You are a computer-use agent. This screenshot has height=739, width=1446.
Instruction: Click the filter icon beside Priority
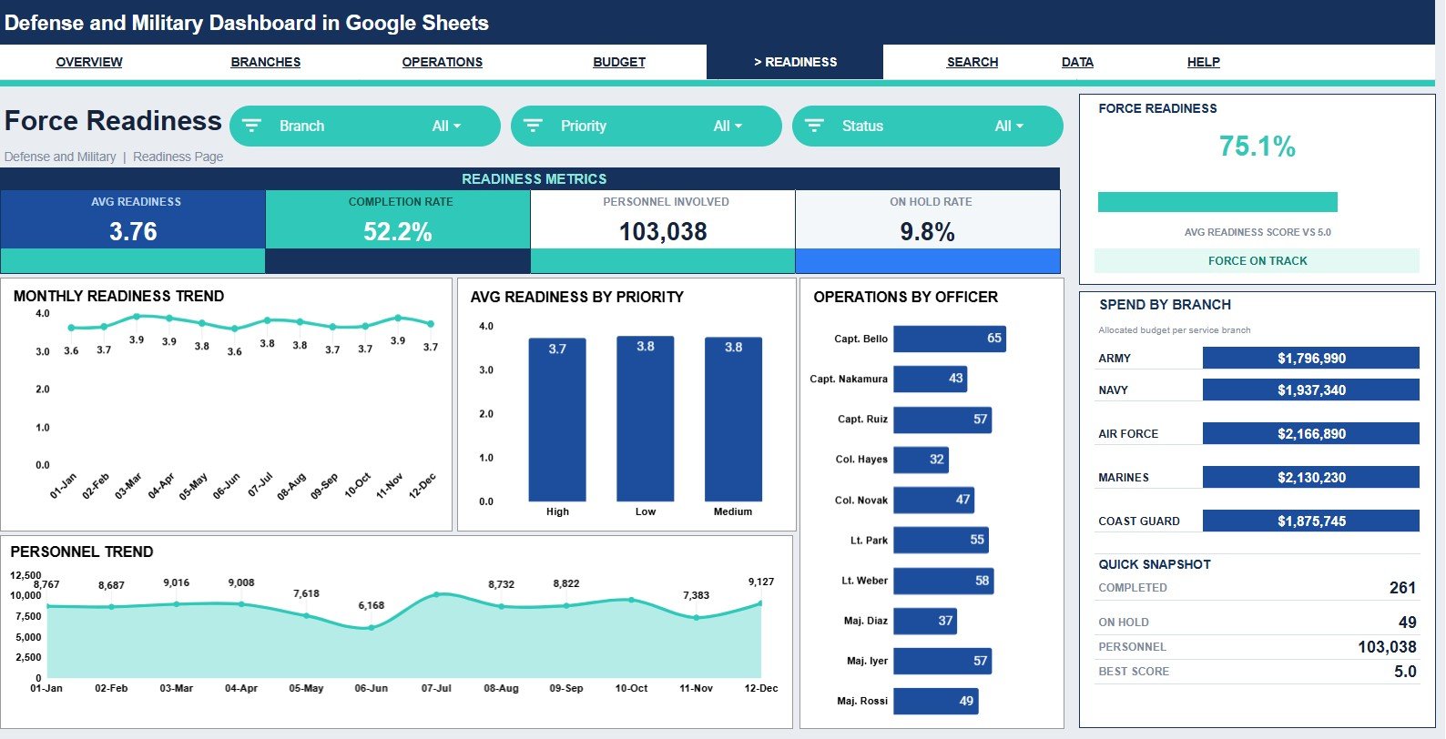click(x=533, y=126)
